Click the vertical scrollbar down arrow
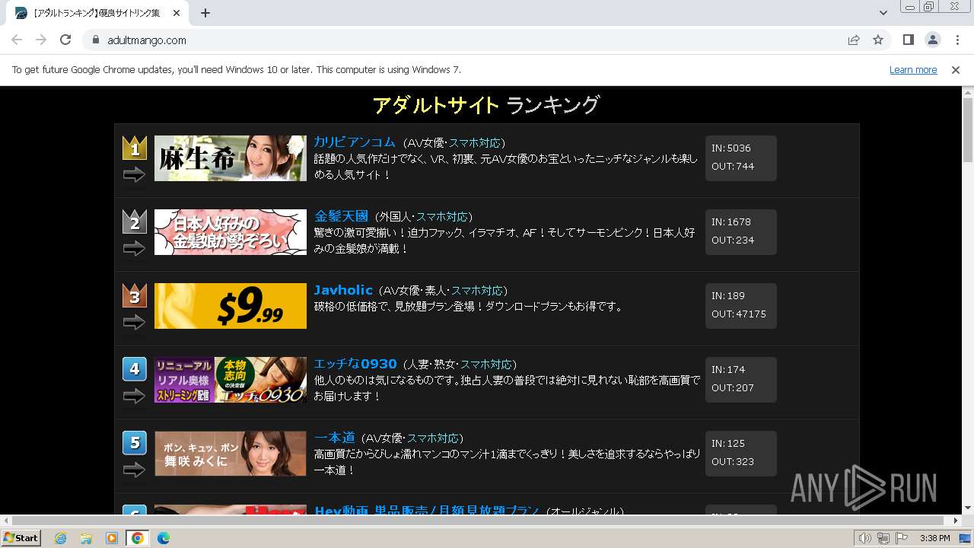Screen dimensions: 974x548 click(968, 508)
